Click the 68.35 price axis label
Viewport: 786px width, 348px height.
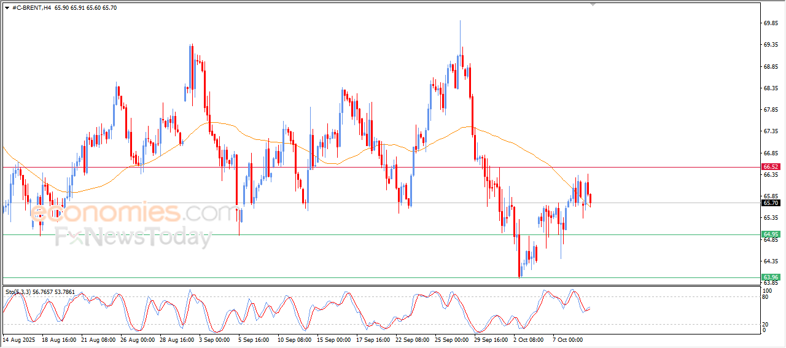(771, 88)
